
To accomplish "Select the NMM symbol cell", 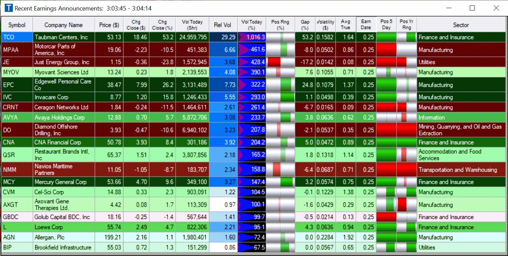I will (17, 170).
